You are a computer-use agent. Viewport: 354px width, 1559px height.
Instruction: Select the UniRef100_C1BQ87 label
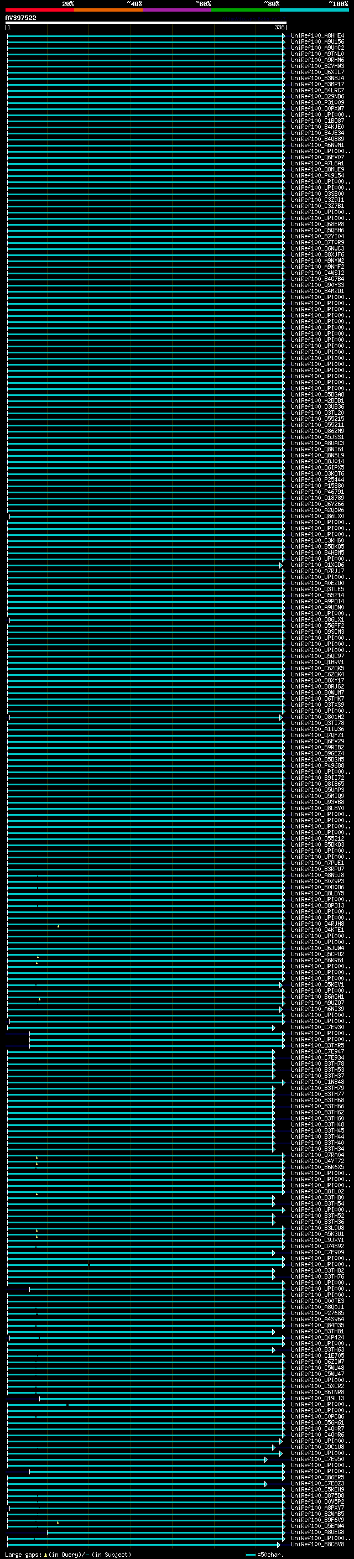[x=317, y=121]
